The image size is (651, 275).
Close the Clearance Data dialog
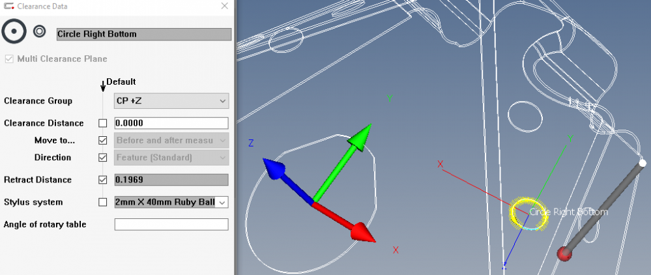point(224,6)
